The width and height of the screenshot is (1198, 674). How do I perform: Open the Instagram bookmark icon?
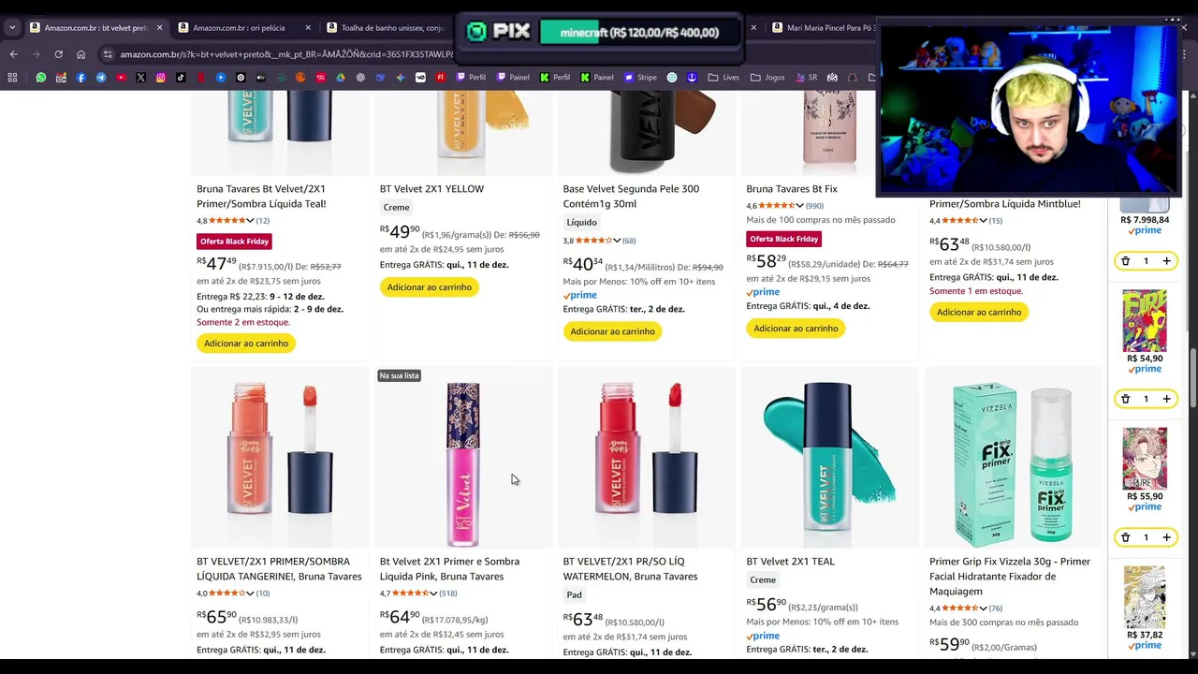161,78
